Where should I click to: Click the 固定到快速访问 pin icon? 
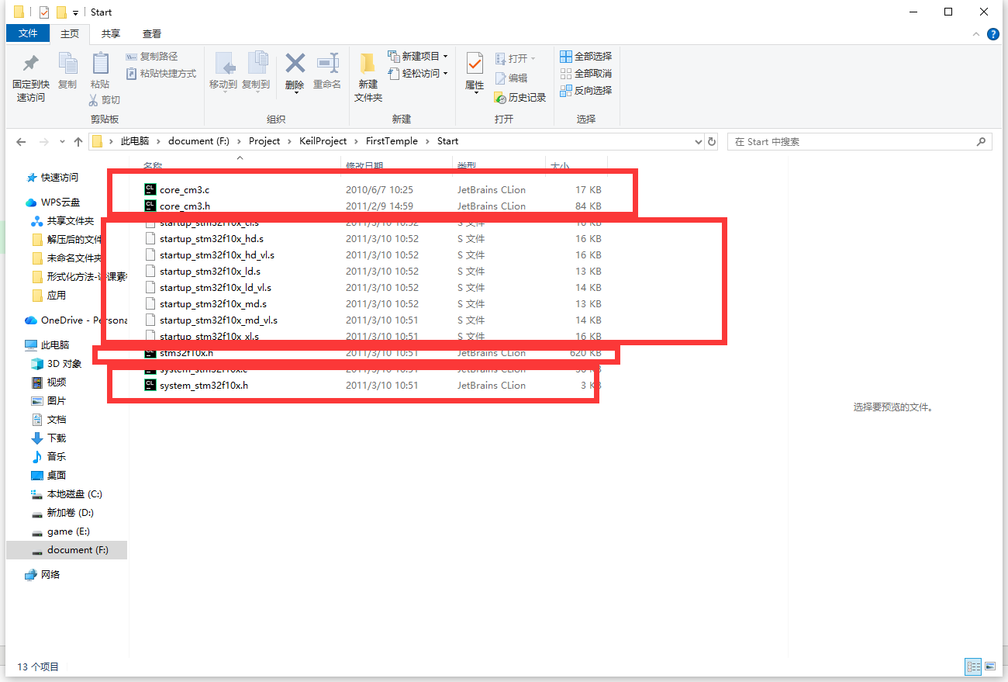(x=30, y=64)
